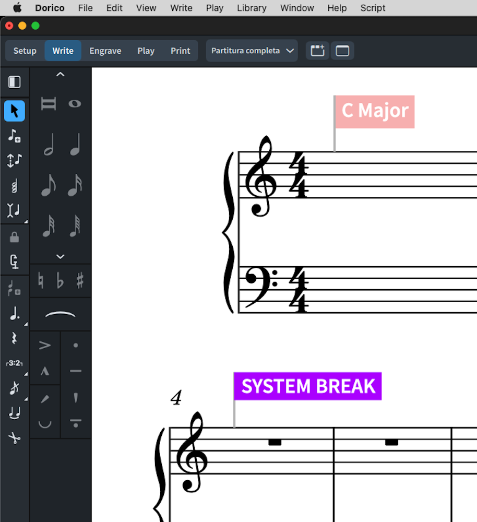Click the scissors tool
Image resolution: width=477 pixels, height=522 pixels.
14,438
